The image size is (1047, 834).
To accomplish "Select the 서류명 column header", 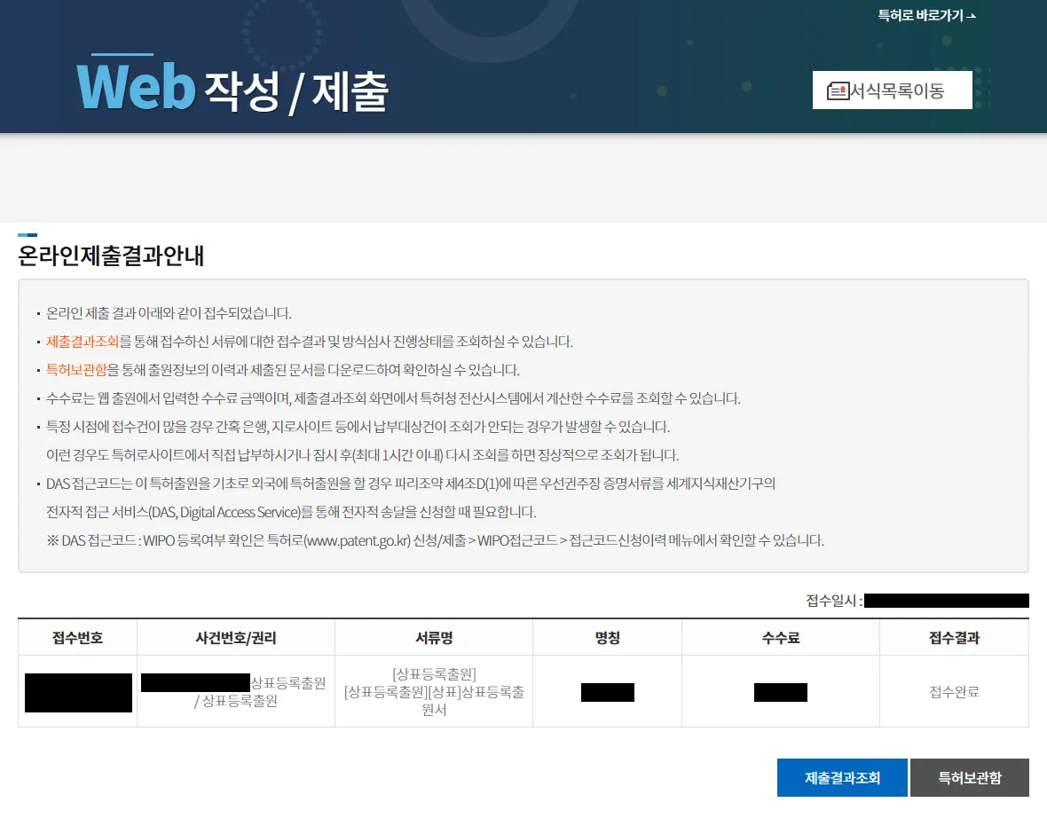I will coord(434,638).
